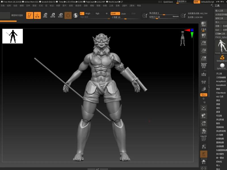Activate the orange Edit mode button

click(x=30, y=16)
